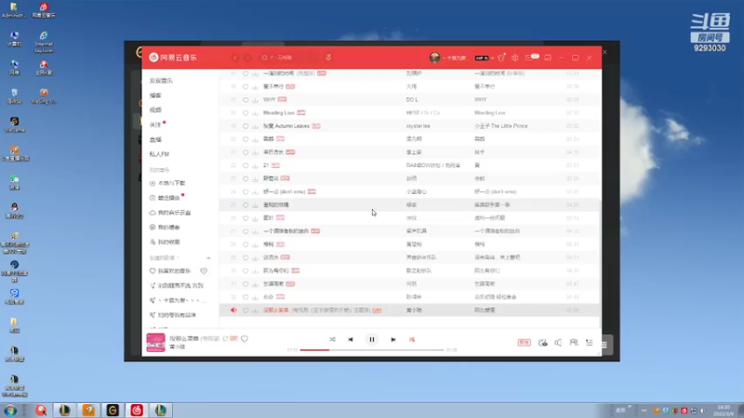Download the song WHY
The width and height of the screenshot is (744, 418).
255,100
